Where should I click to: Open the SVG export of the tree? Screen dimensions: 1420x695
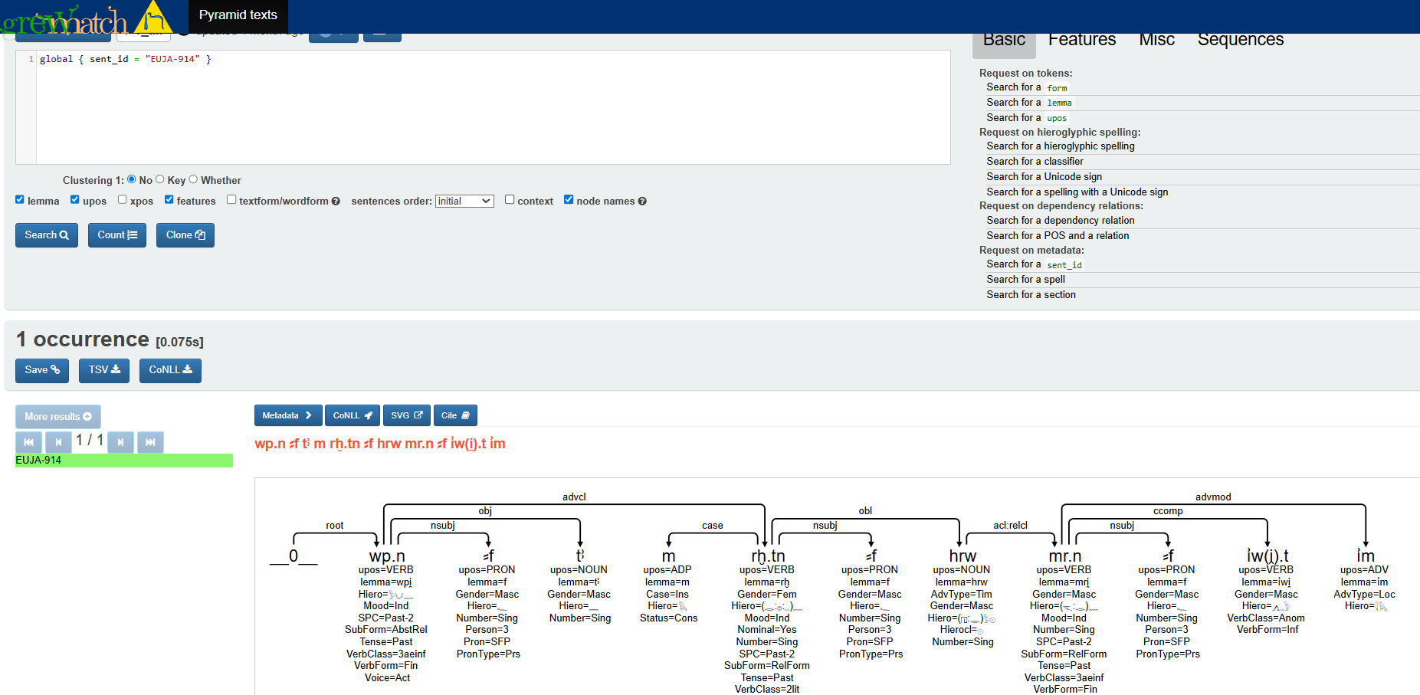pos(406,415)
